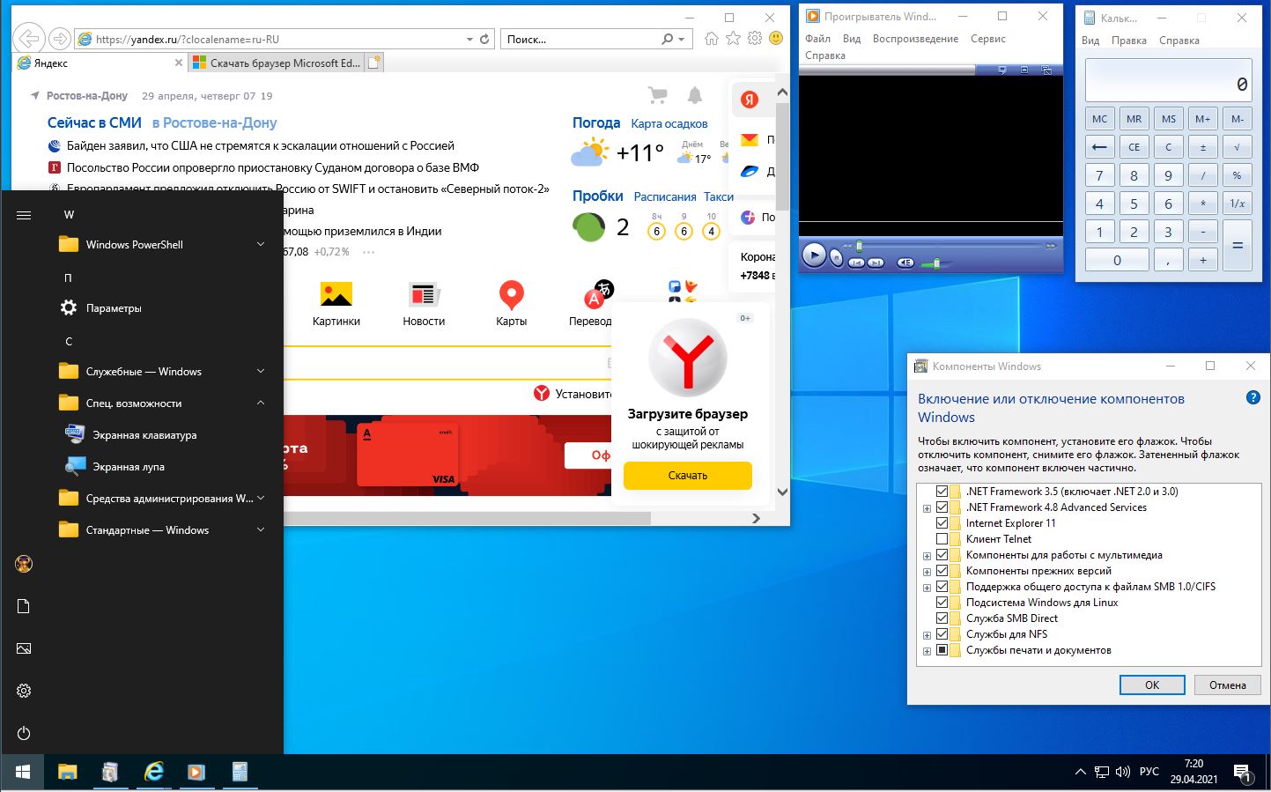Click Скачать button for Yandex browser
The width and height of the screenshot is (1271, 792).
[x=688, y=475]
